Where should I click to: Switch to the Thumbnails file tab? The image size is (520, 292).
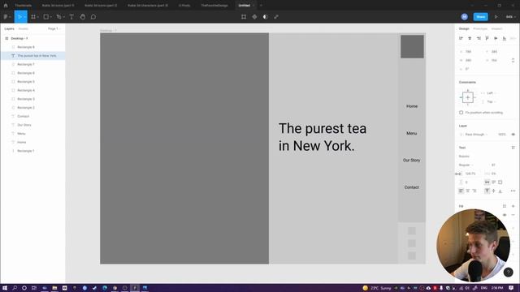[24, 6]
